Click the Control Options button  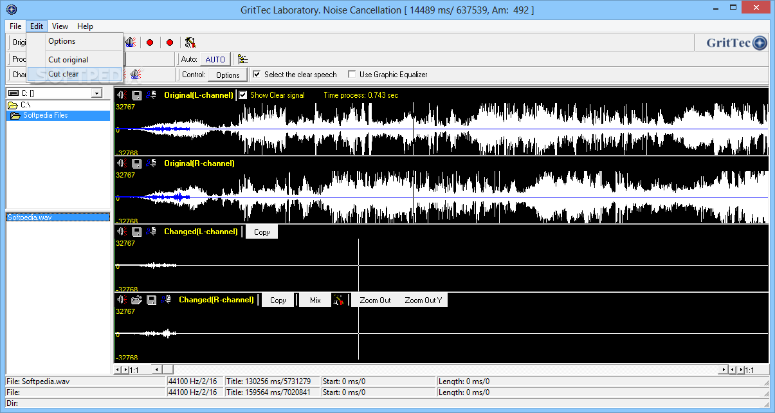[228, 75]
